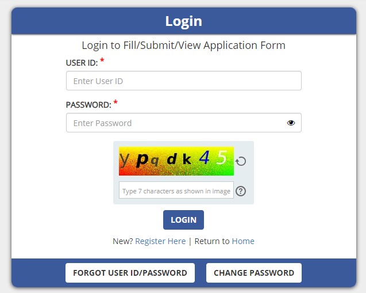Click the Login header title
366x293 pixels.
(x=183, y=21)
